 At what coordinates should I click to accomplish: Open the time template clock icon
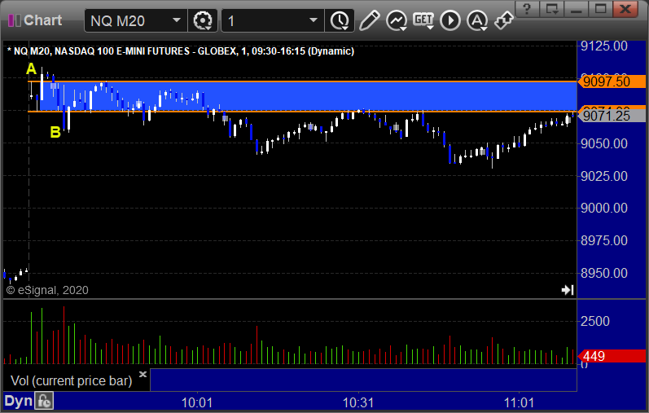pos(340,20)
